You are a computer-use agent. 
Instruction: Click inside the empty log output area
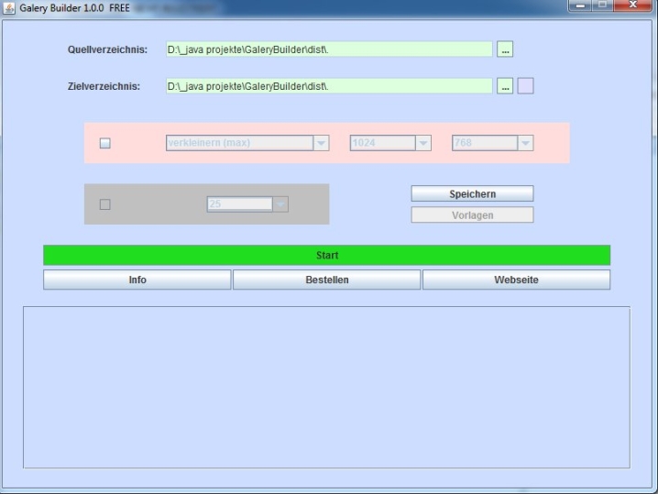pos(326,387)
